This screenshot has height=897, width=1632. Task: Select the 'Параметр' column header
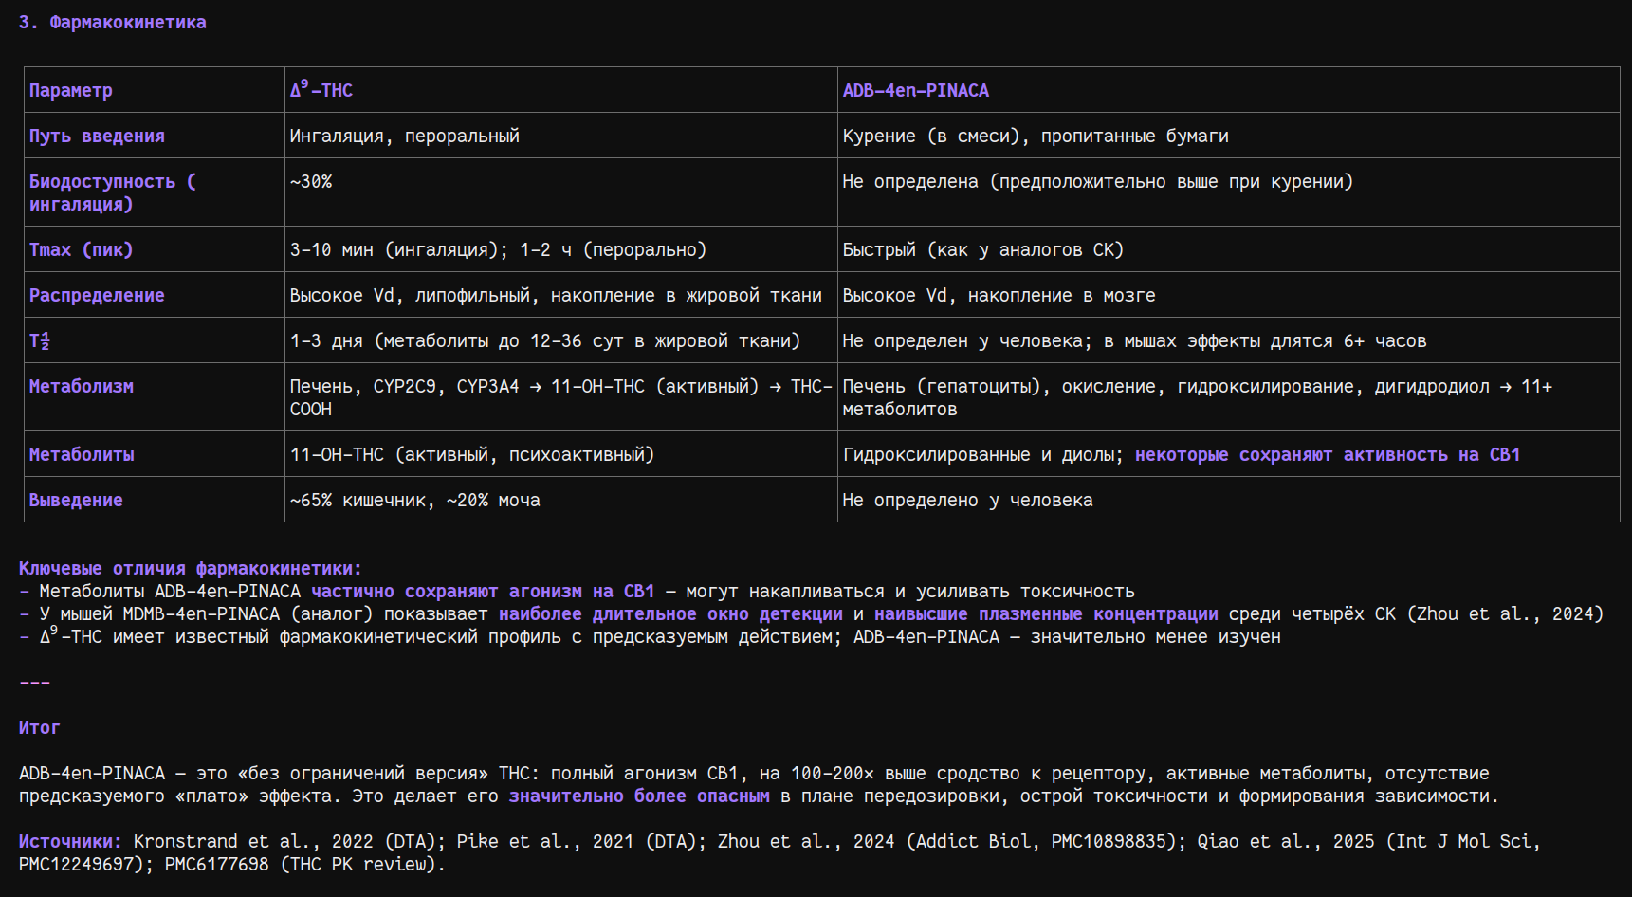click(x=71, y=91)
